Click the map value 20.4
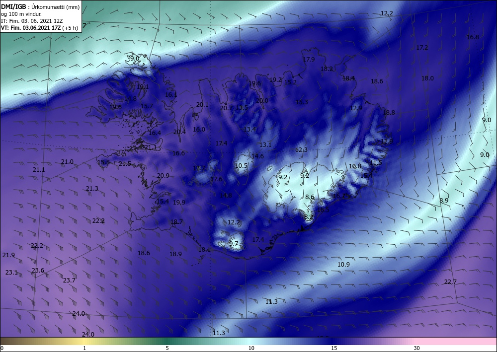 pos(179,132)
